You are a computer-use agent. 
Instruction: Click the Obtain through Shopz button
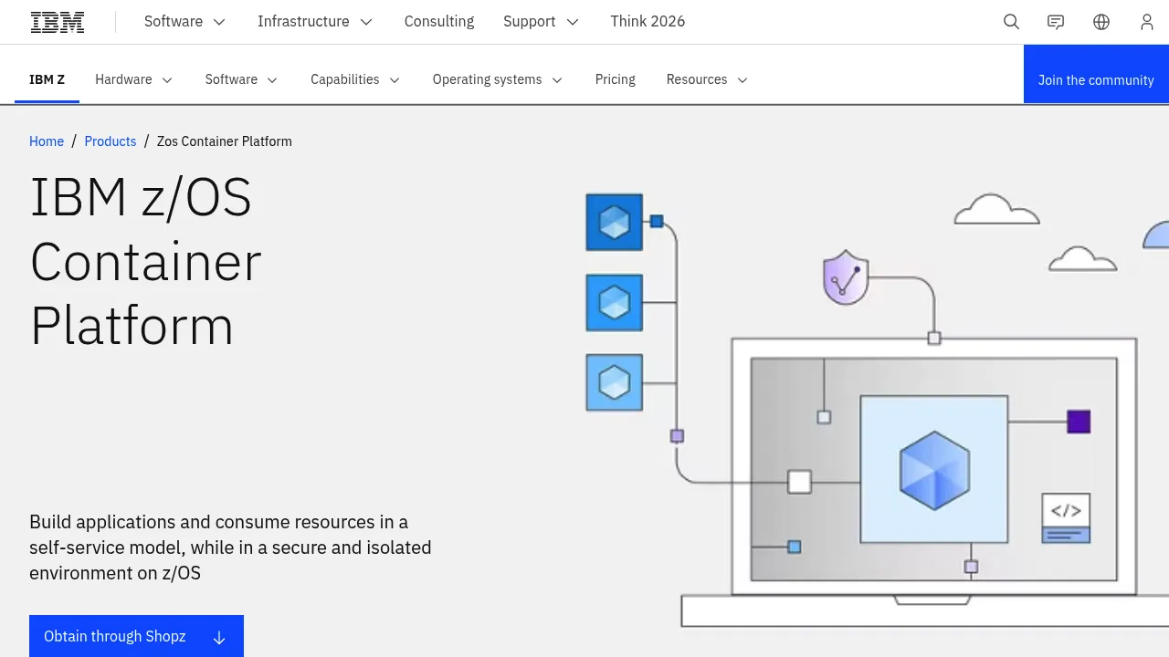136,636
